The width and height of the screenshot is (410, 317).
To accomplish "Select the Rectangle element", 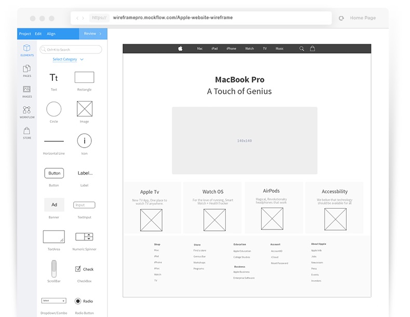I will coord(84,77).
